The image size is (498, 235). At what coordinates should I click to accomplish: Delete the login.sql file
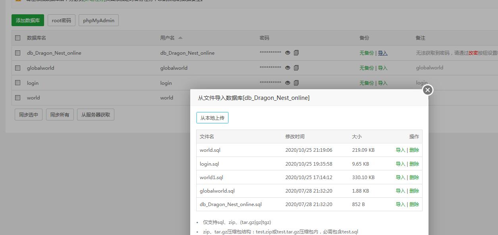tap(414, 164)
